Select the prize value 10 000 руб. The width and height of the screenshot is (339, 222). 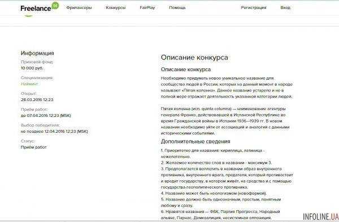point(32,68)
